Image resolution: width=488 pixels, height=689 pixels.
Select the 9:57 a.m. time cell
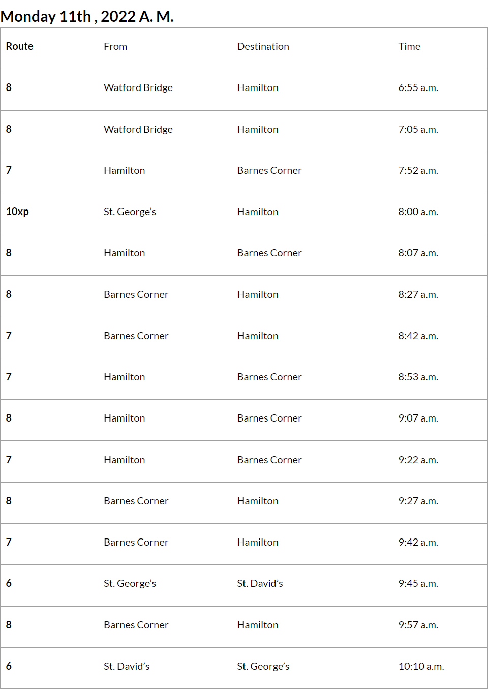click(x=418, y=625)
